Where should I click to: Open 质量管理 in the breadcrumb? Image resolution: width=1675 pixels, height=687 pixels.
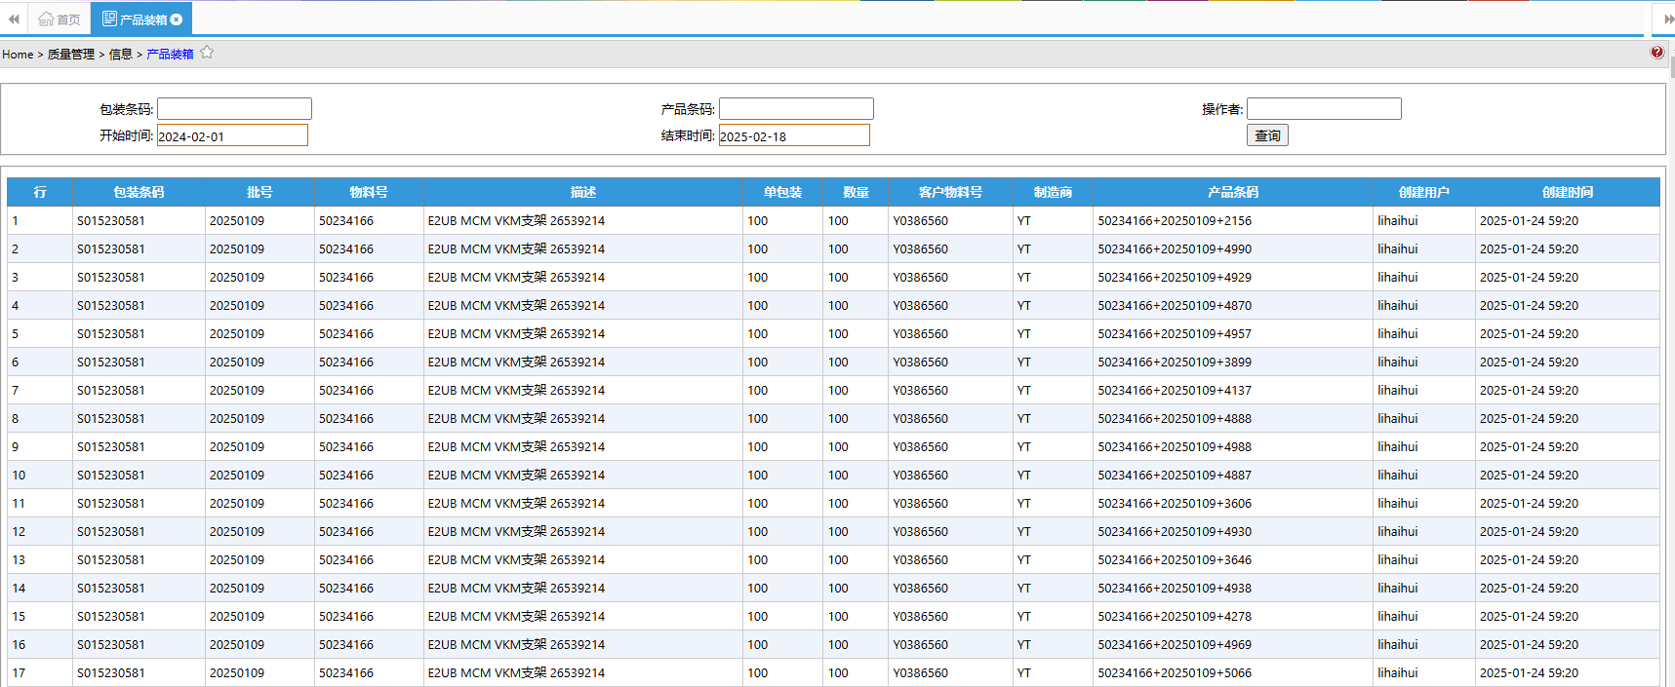point(71,55)
